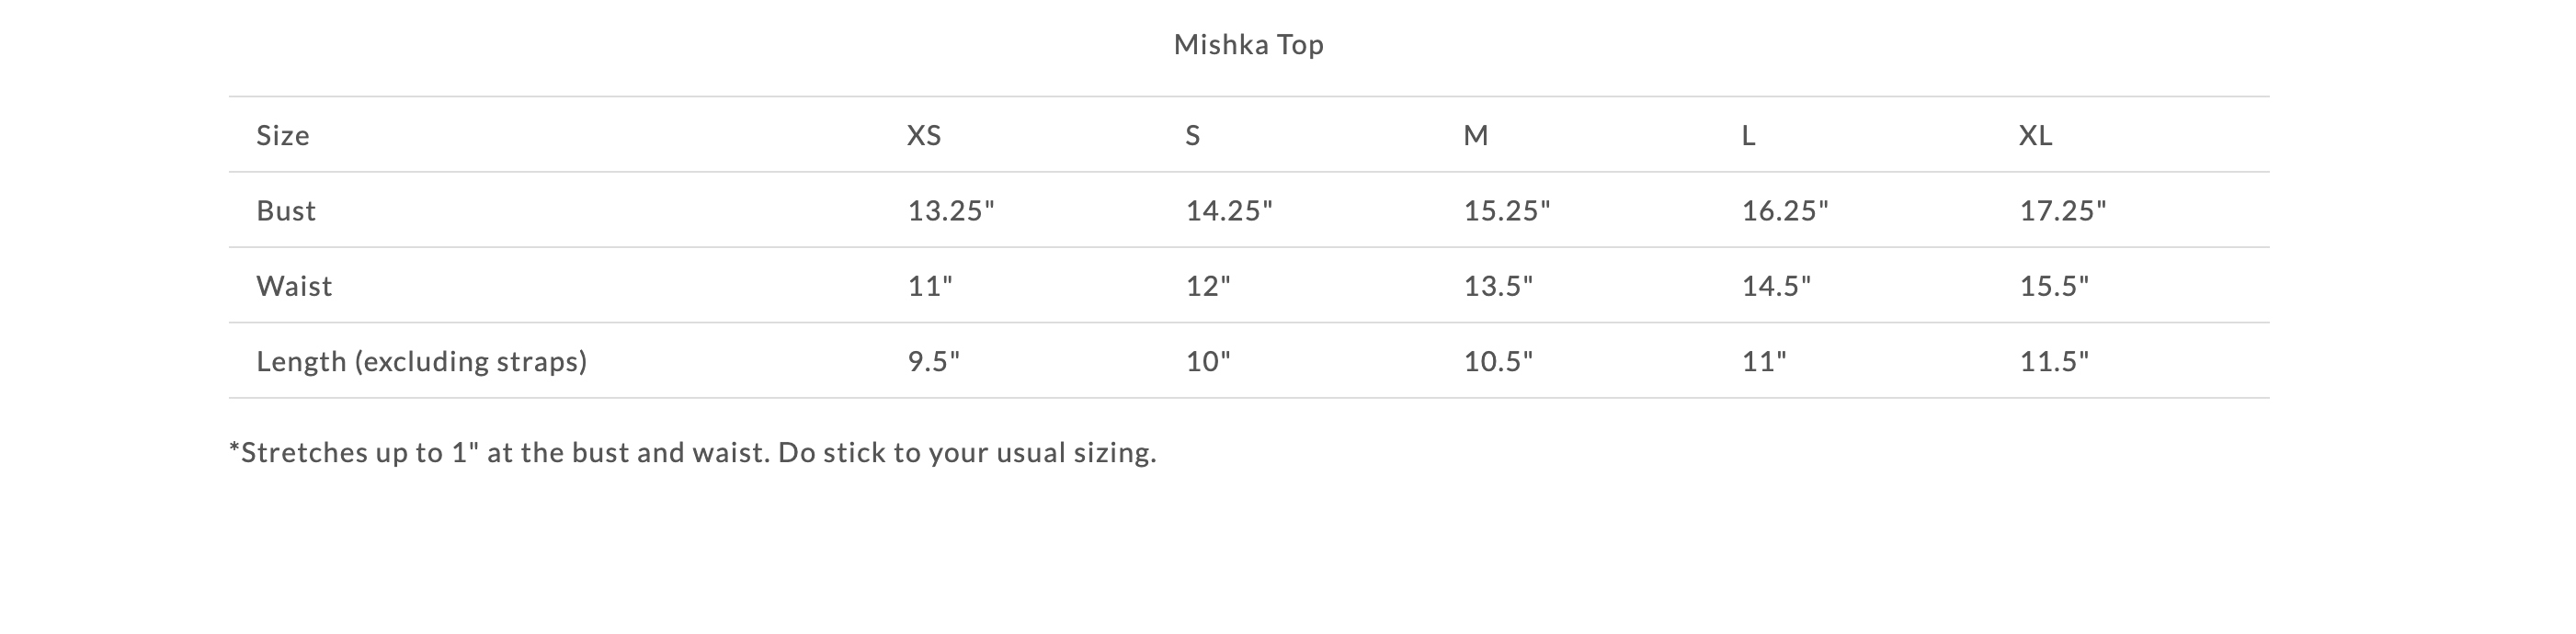
Task: Click the 11.5" length value for XL
Action: click(2054, 361)
